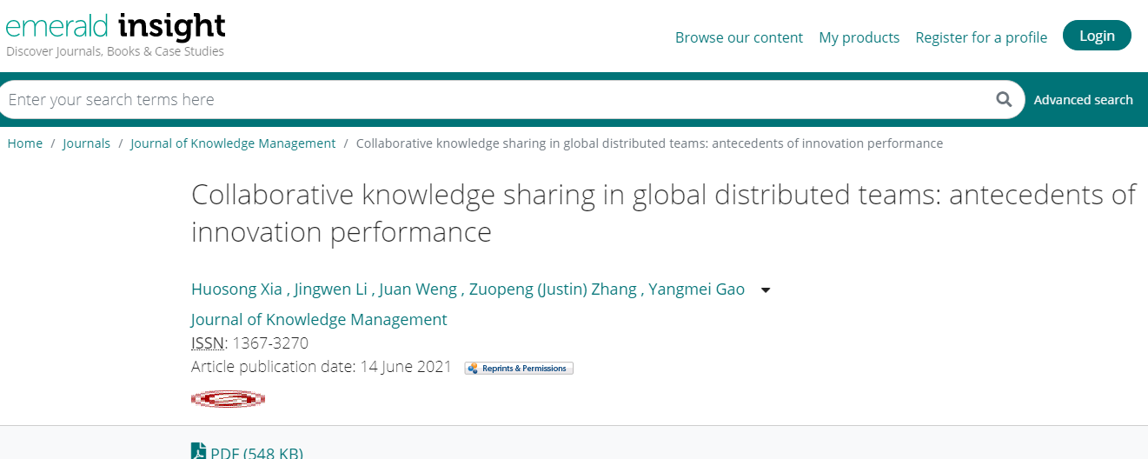Image resolution: width=1148 pixels, height=459 pixels.
Task: Click author name Jingwen Li
Action: [x=332, y=289]
